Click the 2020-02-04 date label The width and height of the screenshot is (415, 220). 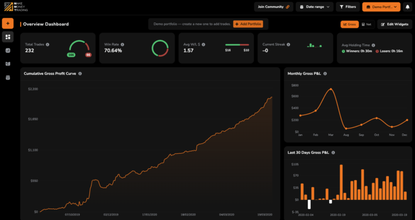click(x=305, y=215)
